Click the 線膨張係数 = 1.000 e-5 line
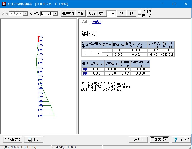Viewport: 192px width, 149px height. 102,90
